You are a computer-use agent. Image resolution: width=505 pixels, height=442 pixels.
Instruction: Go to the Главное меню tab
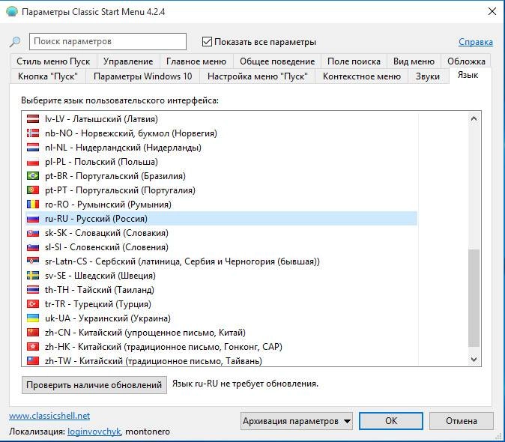tap(196, 61)
